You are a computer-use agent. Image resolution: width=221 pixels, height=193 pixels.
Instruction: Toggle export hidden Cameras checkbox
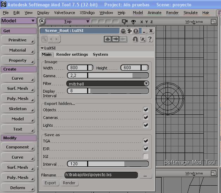point(146,117)
